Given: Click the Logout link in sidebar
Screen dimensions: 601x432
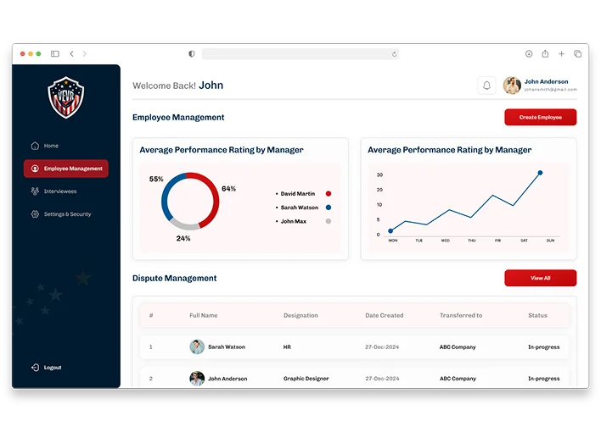Looking at the screenshot, I should click(x=52, y=368).
